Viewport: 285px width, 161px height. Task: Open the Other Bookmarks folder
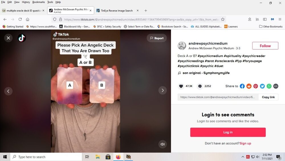click(x=271, y=27)
